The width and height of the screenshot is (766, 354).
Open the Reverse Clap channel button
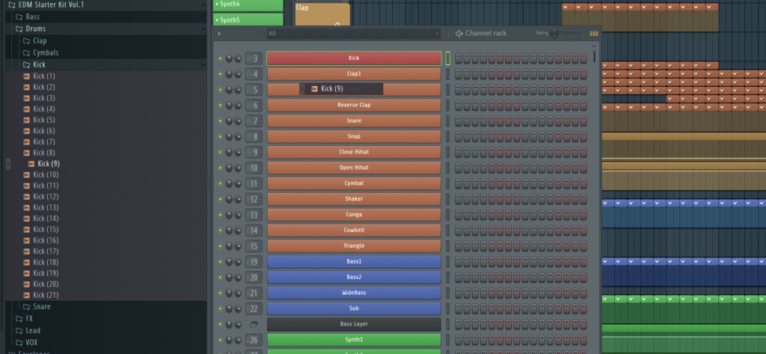[354, 105]
